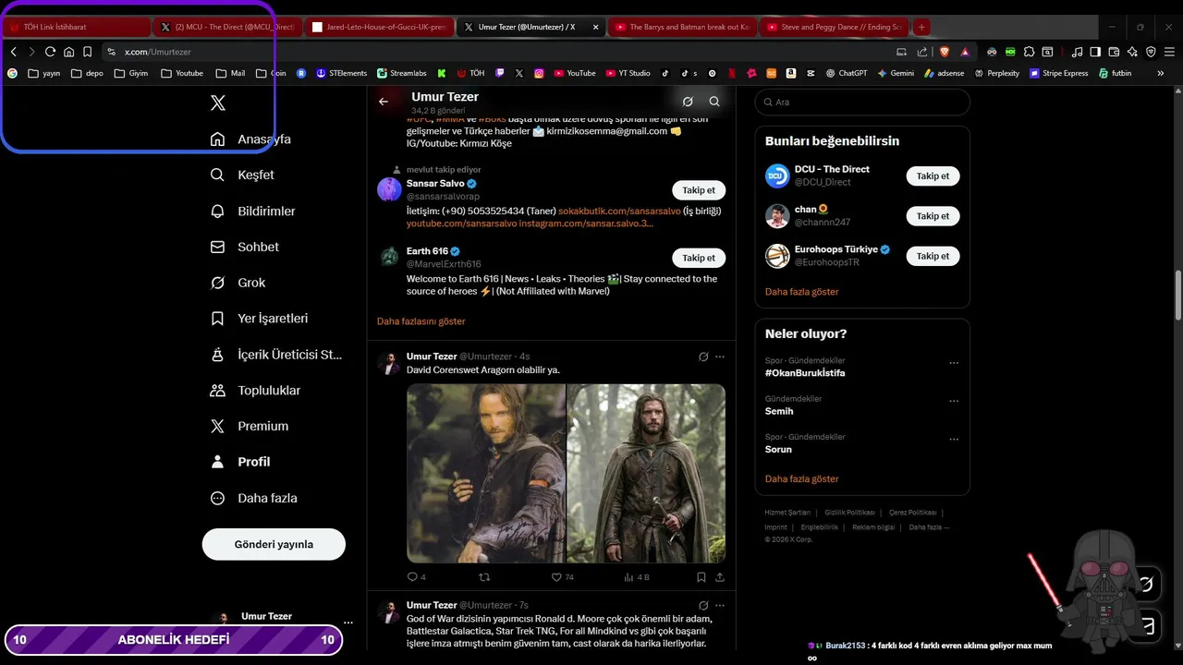Reply to the David Corenswet Aragorn post
Image resolution: width=1183 pixels, height=665 pixels.
[x=416, y=576]
